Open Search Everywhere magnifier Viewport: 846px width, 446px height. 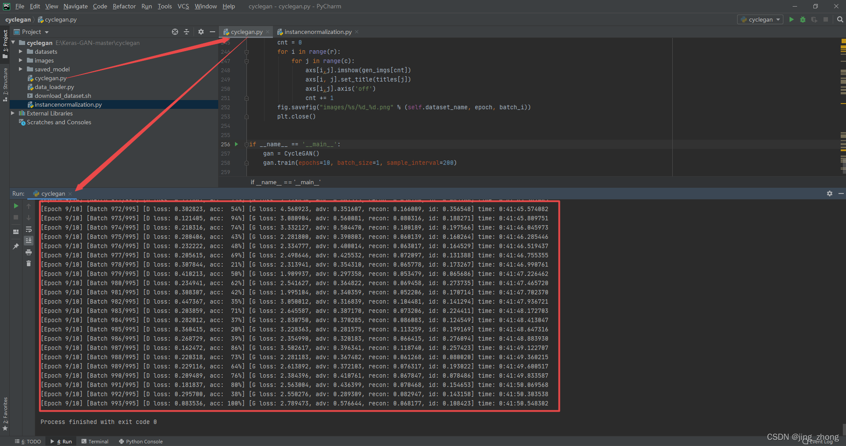tap(840, 19)
